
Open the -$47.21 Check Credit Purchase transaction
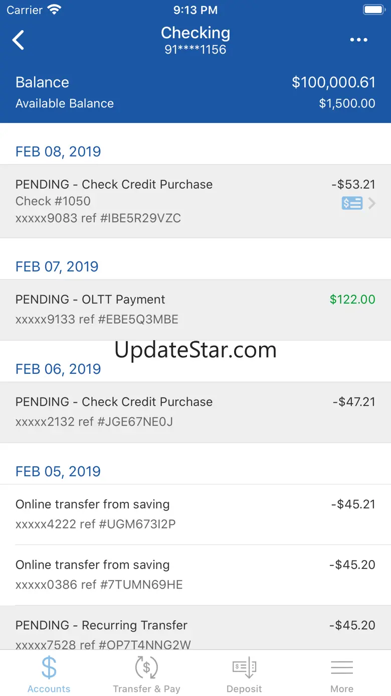195,412
